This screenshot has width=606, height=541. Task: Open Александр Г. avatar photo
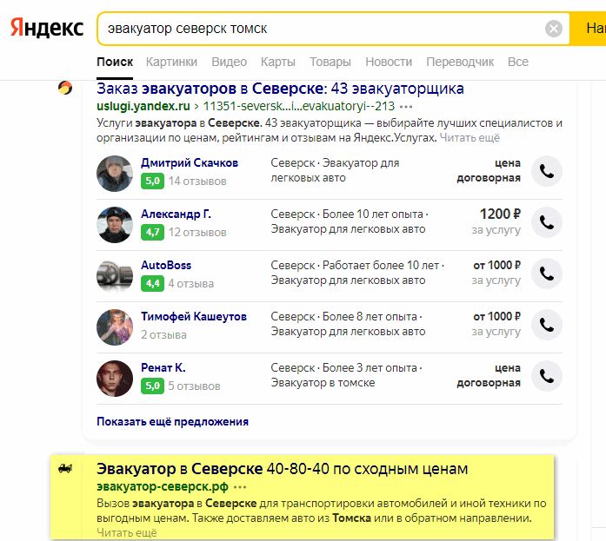click(x=115, y=225)
